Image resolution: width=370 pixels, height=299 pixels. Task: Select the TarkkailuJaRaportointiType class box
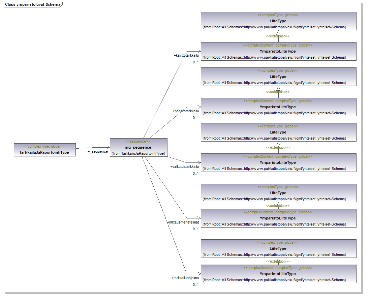point(44,150)
